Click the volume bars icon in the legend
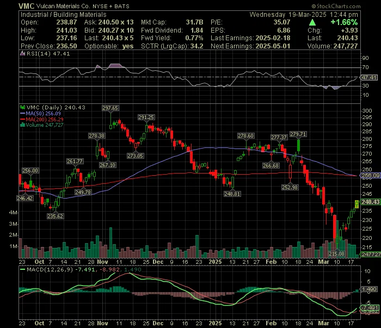Image resolution: width=381 pixels, height=328 pixels. 23,125
